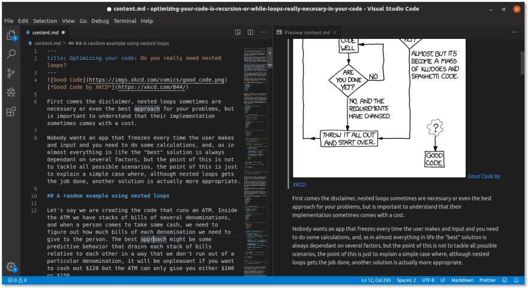Screen dimensions: 528x288
Task: Open the Selection menu
Action: tap(45, 21)
